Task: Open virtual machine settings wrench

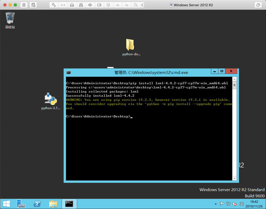Action: pyautogui.click(x=54, y=5)
